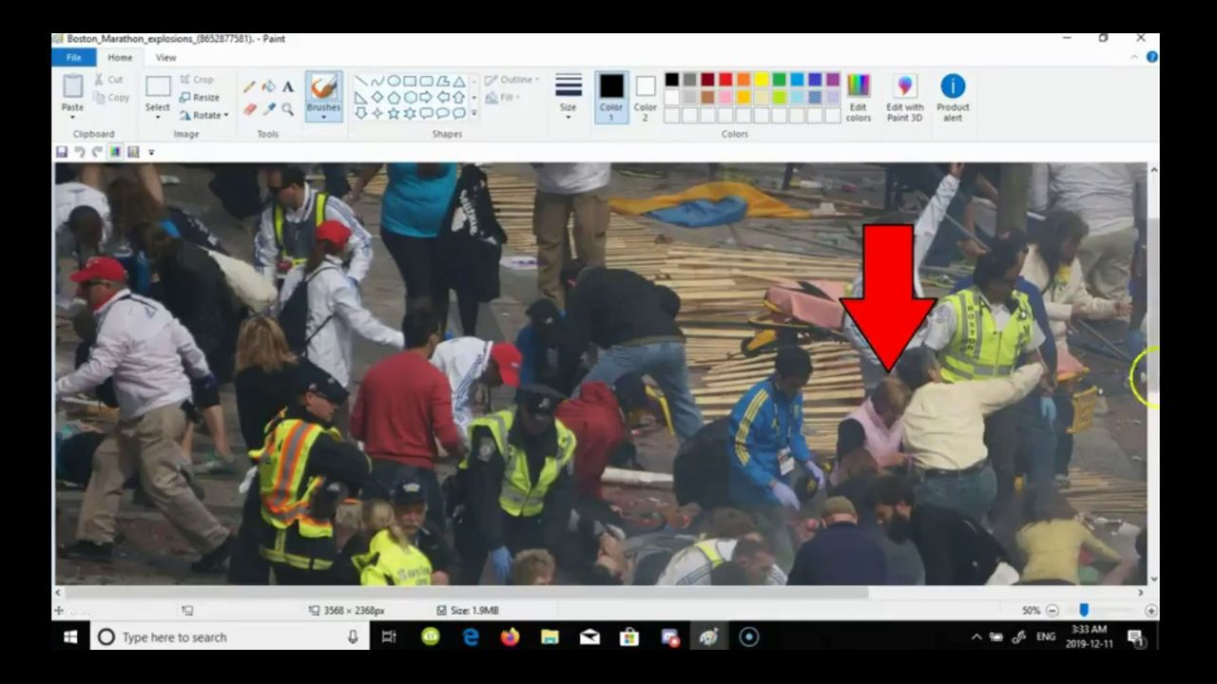Viewport: 1217px width, 684px height.
Task: Click the Resize button
Action: [x=200, y=97]
